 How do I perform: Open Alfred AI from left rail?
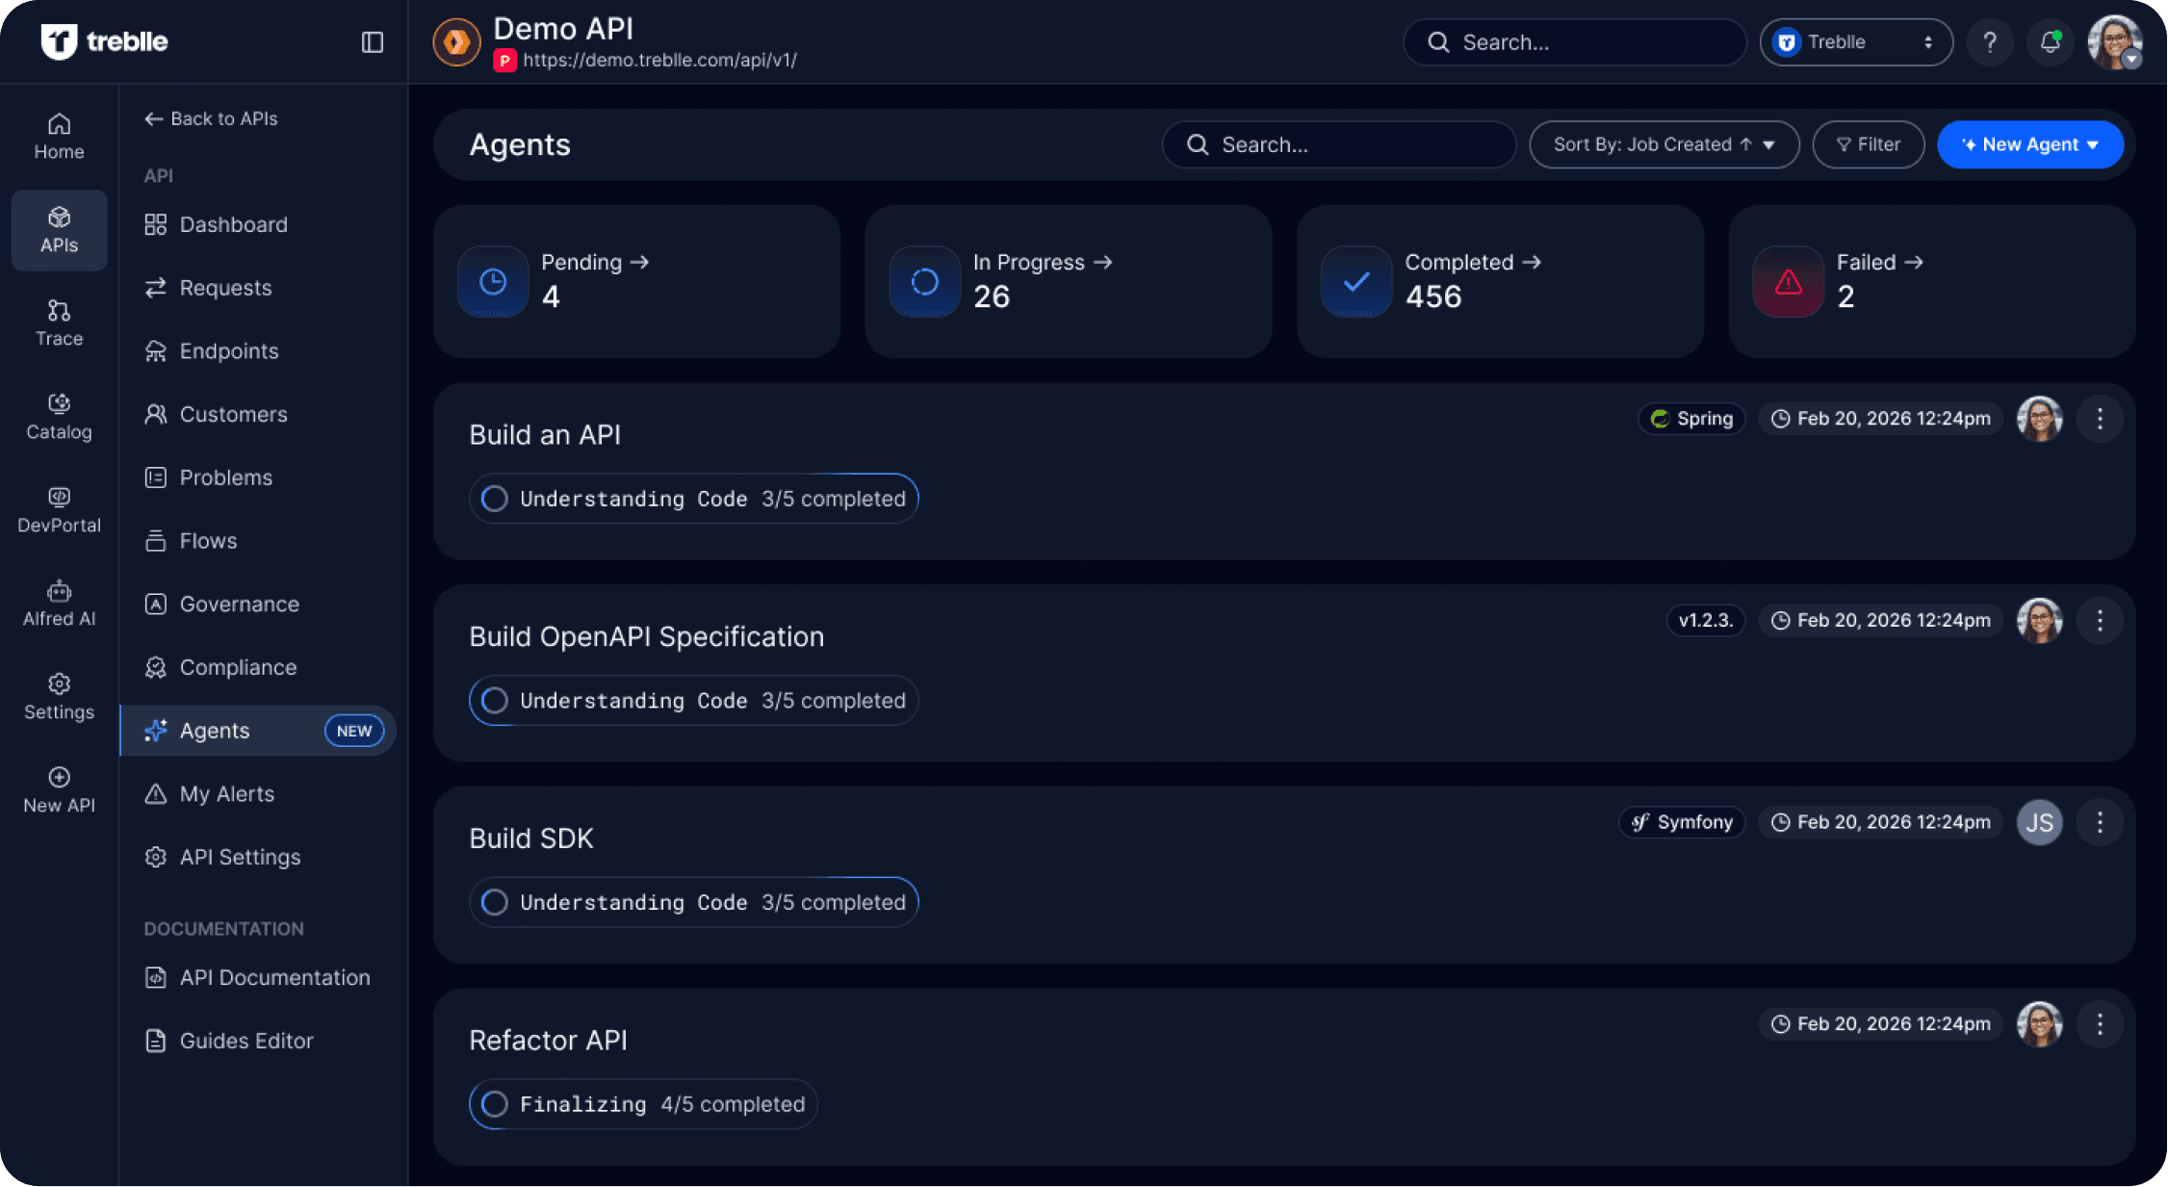coord(59,604)
